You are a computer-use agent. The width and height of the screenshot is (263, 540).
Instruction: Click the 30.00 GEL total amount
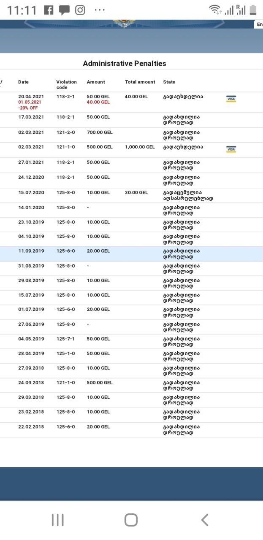pos(136,192)
